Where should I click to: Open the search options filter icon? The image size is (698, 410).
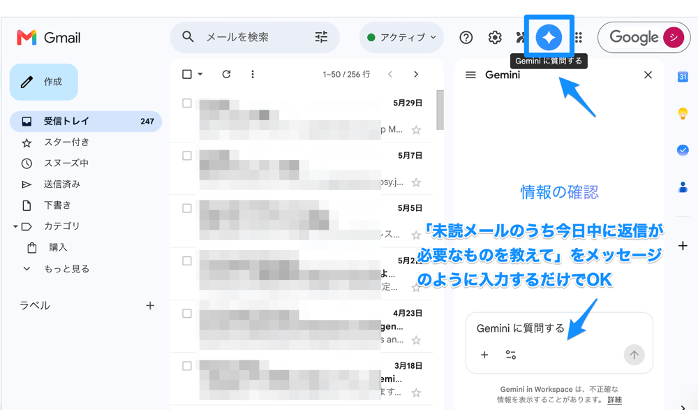tap(321, 37)
